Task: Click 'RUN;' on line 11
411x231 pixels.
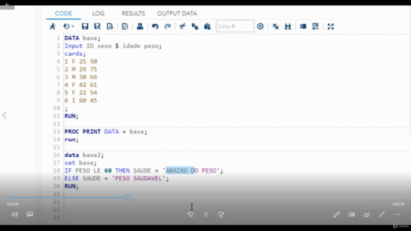Action: pyautogui.click(x=71, y=116)
